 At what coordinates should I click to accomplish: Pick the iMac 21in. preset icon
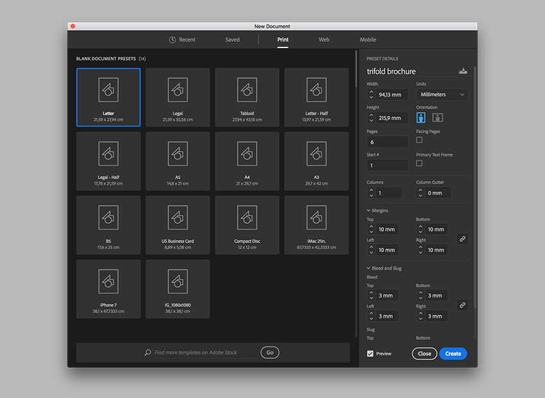[x=316, y=218]
